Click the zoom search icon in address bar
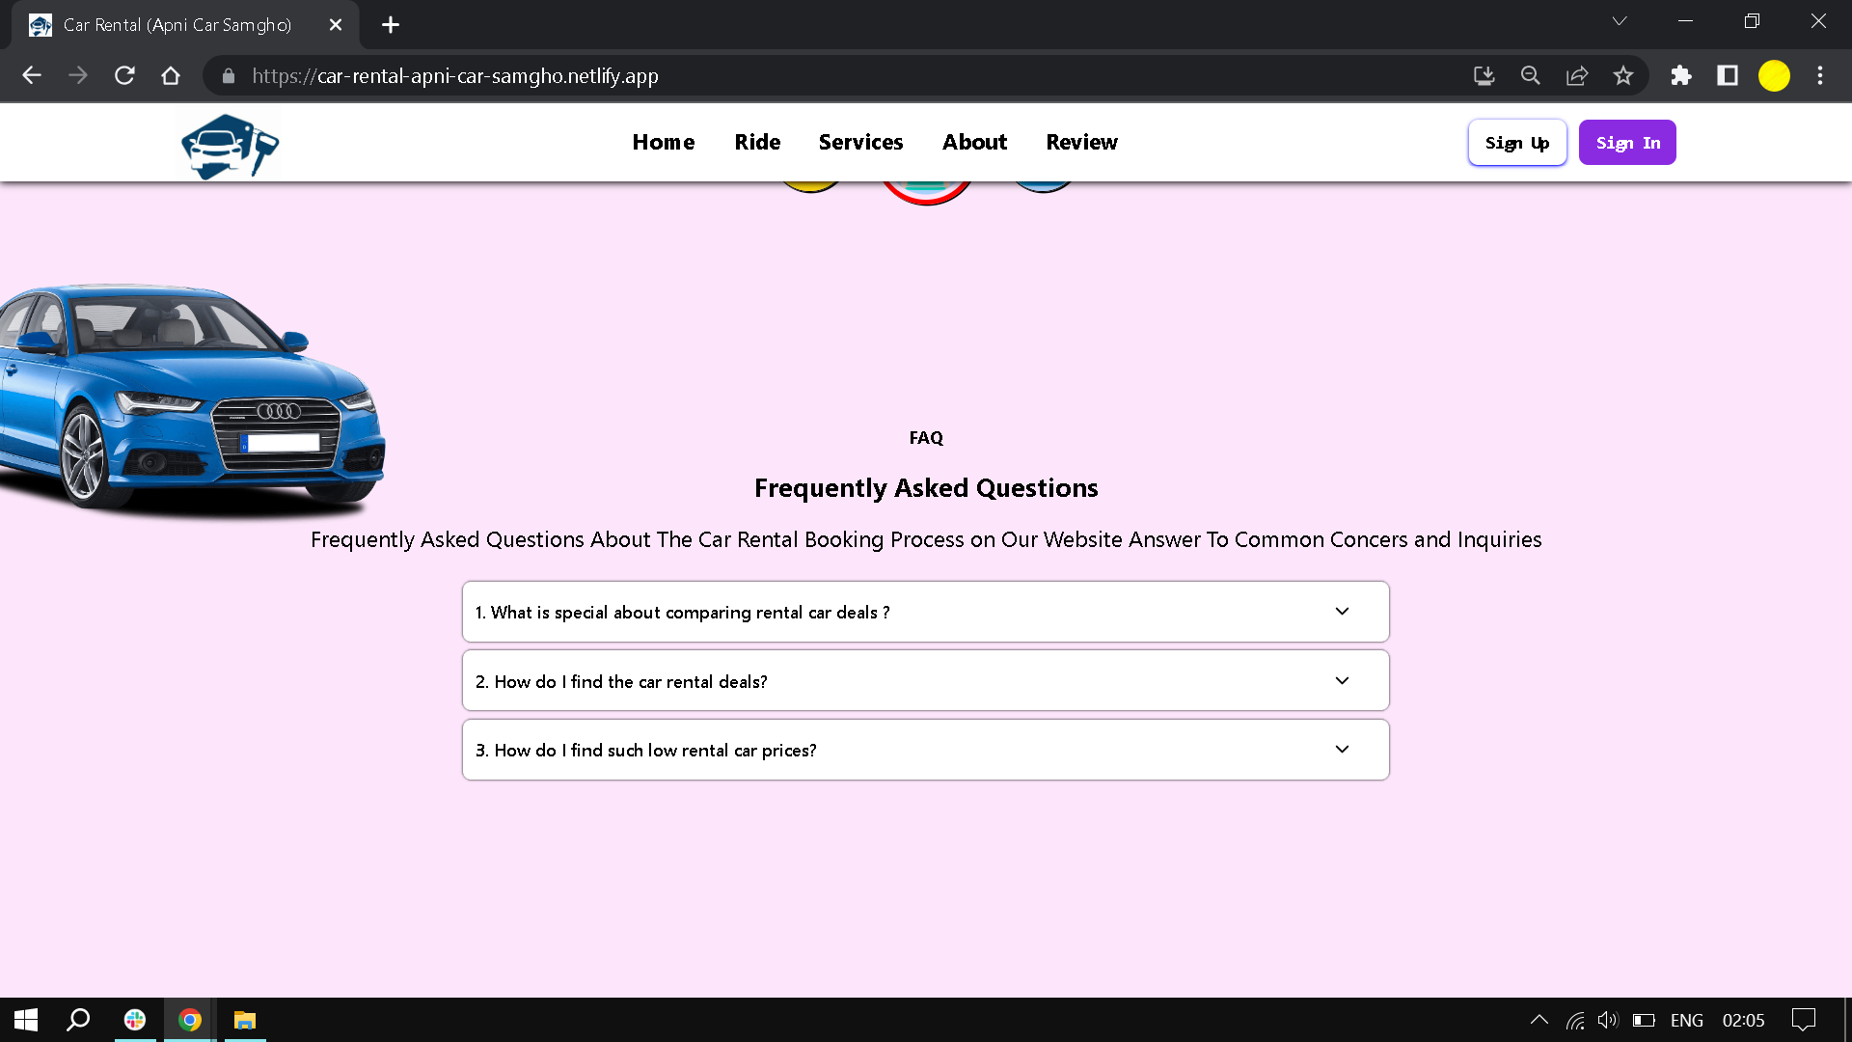This screenshot has width=1852, height=1042. 1530,75
